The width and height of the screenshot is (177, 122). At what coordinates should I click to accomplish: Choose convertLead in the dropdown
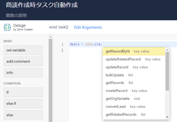(134, 107)
